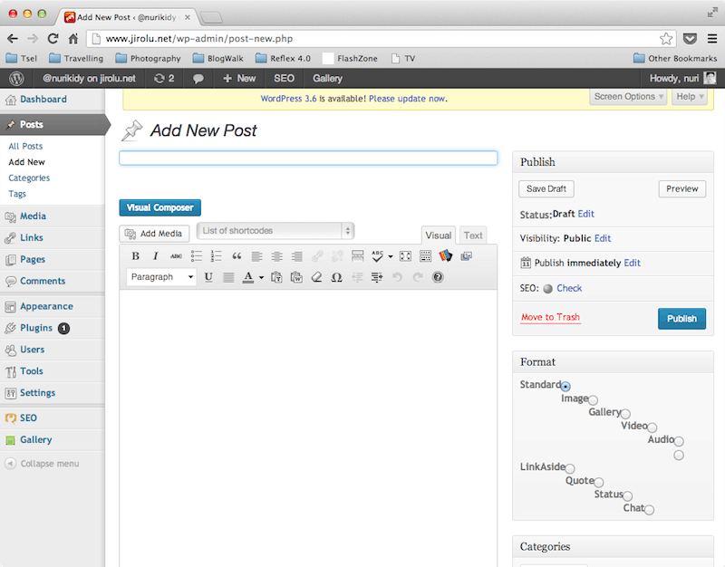The width and height of the screenshot is (725, 567).
Task: Click the Move to Trash link
Action: [x=550, y=317]
